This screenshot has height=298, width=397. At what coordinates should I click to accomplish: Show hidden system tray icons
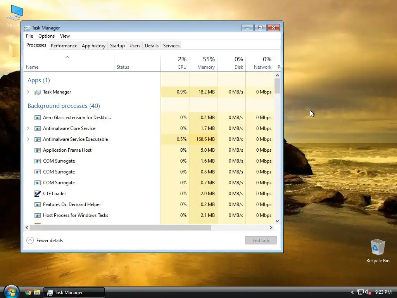[x=352, y=292]
